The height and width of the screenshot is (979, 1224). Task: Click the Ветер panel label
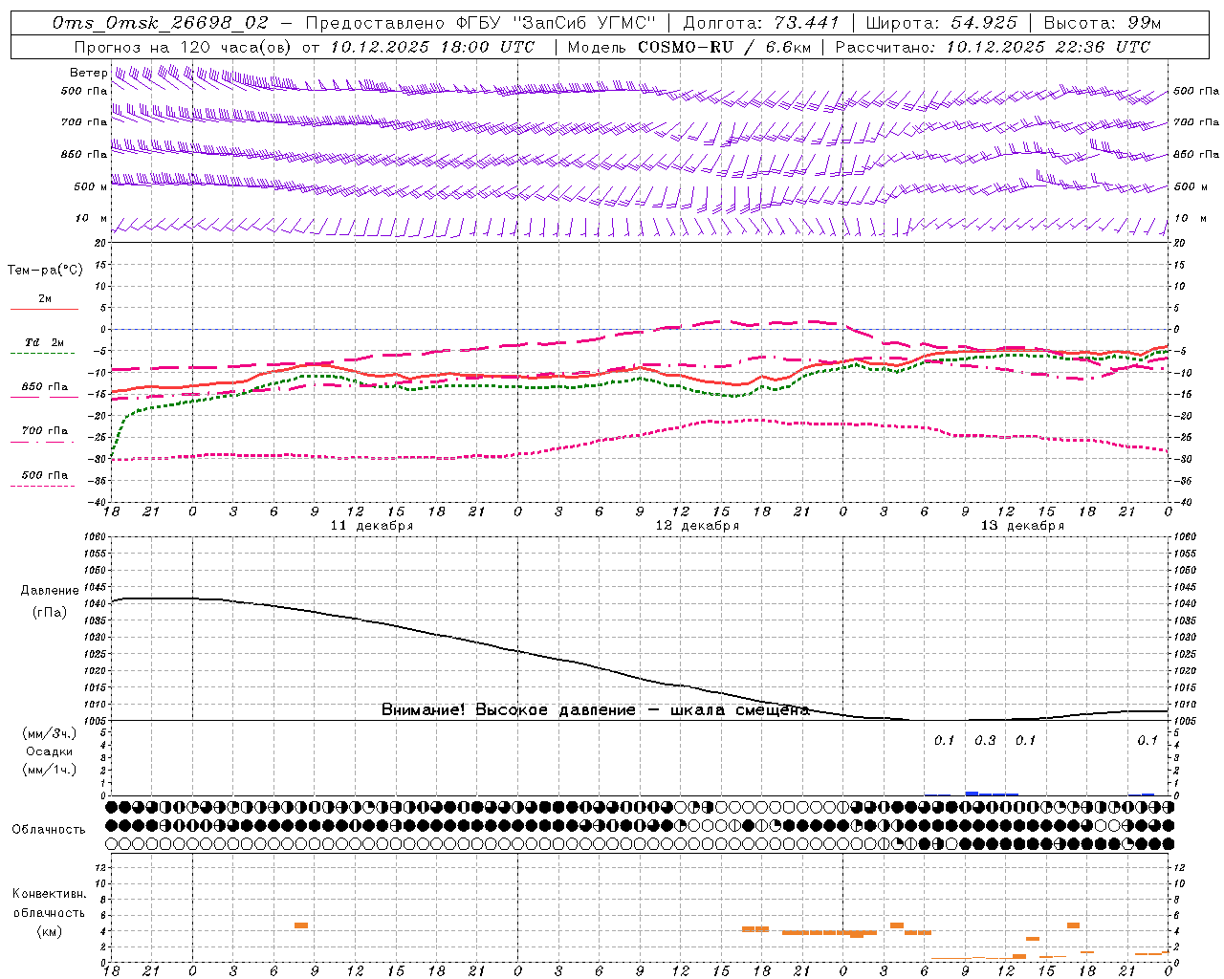(88, 73)
